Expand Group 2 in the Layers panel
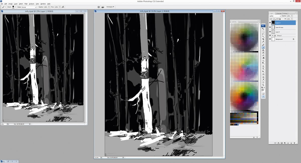 click(272, 35)
